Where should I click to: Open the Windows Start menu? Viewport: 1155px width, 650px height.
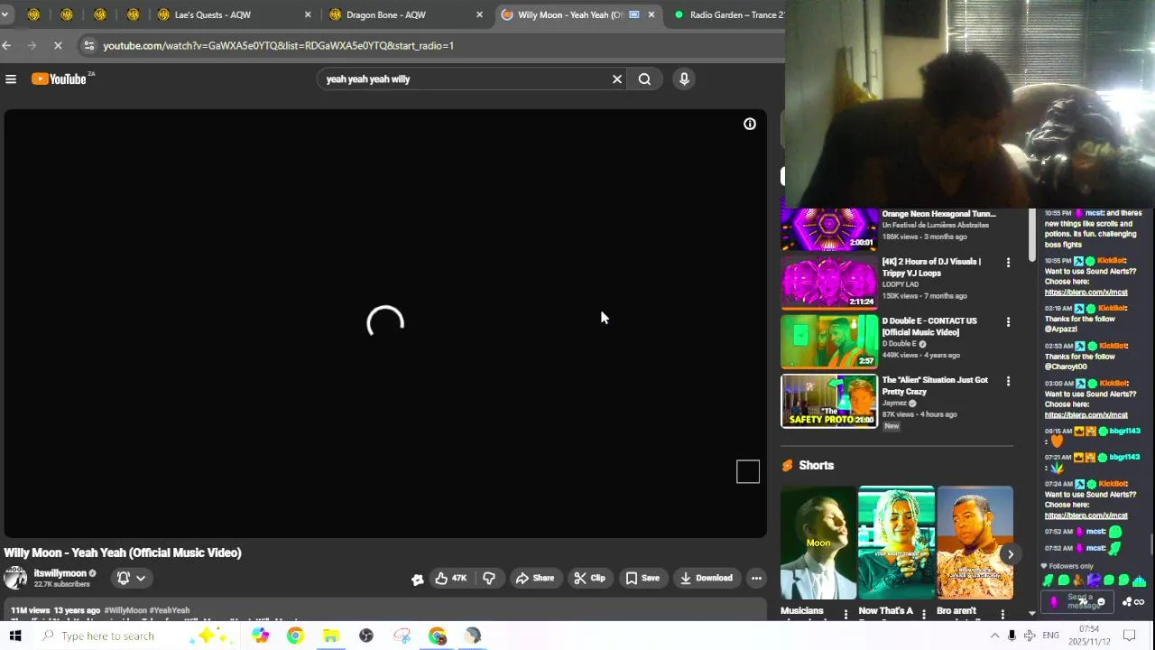(15, 636)
